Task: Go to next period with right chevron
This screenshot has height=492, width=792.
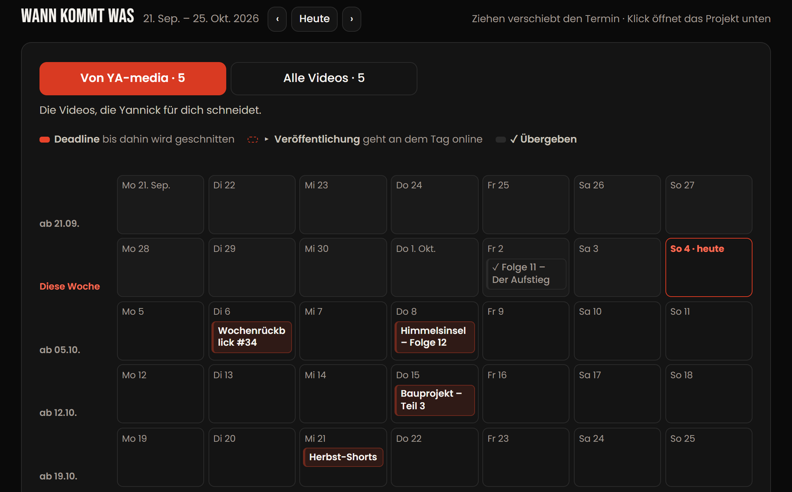Action: pos(351,19)
